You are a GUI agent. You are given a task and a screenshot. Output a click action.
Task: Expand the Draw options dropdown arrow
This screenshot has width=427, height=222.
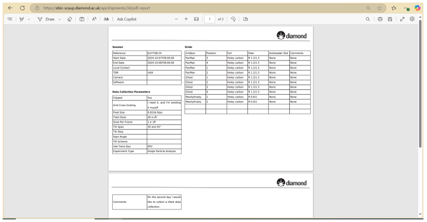point(60,19)
